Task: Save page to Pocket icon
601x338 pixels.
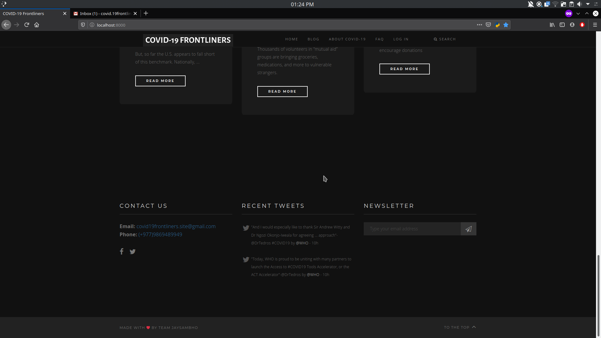Action: 488,25
